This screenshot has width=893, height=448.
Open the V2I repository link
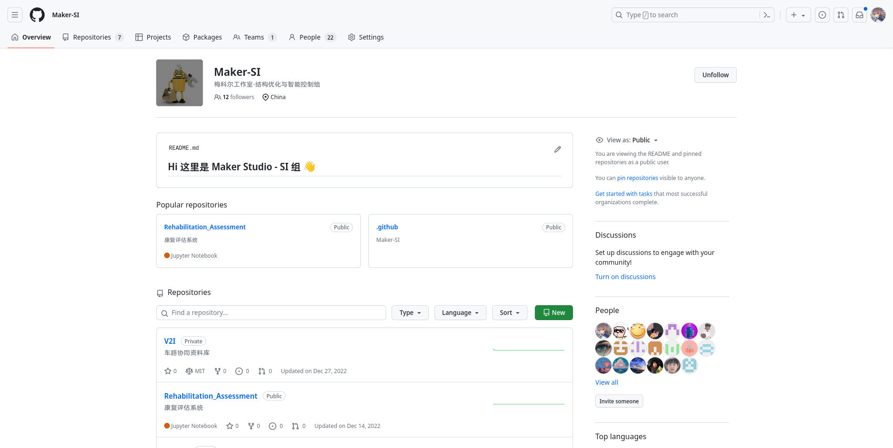170,341
